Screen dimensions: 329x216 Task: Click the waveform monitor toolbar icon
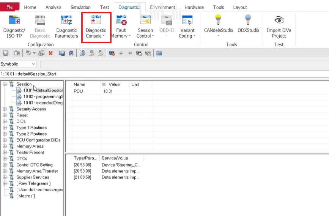[6, 53]
